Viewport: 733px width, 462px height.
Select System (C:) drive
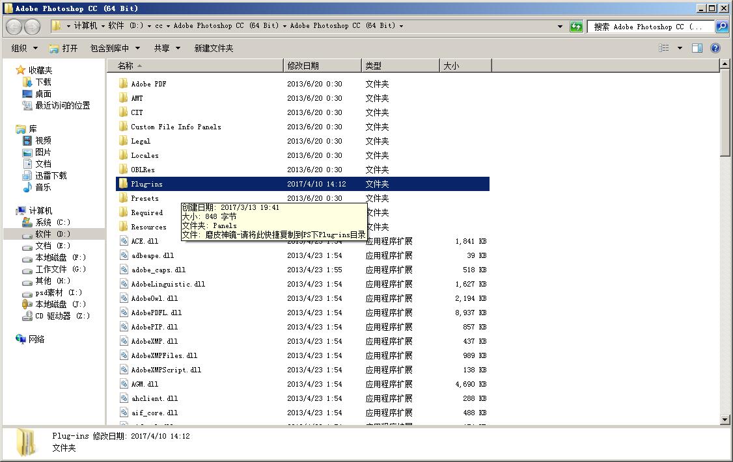(x=53, y=222)
